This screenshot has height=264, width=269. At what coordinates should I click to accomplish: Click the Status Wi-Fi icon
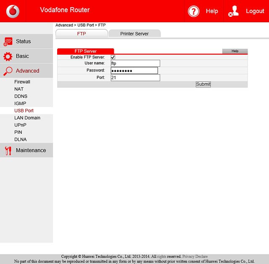(8, 42)
